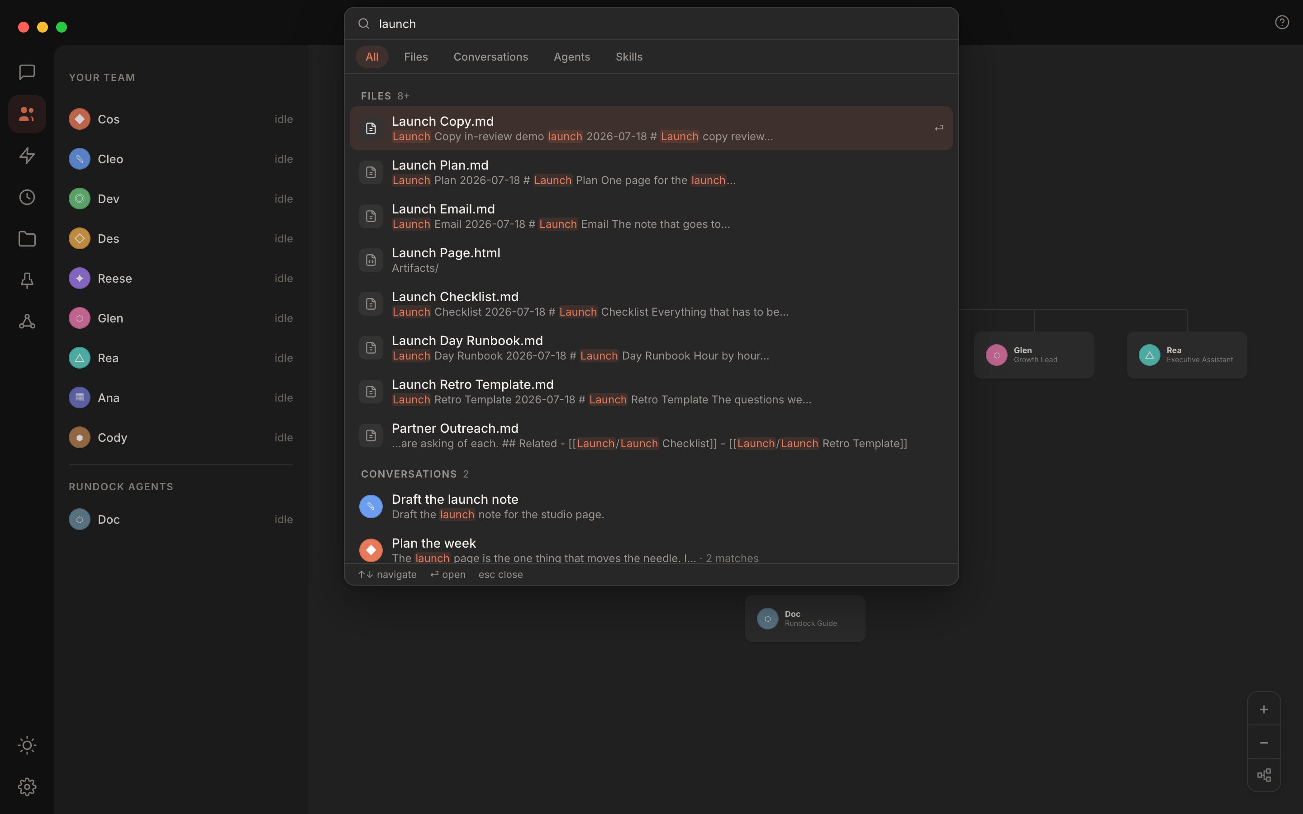Open the folder files icon in the sidebar

point(27,238)
